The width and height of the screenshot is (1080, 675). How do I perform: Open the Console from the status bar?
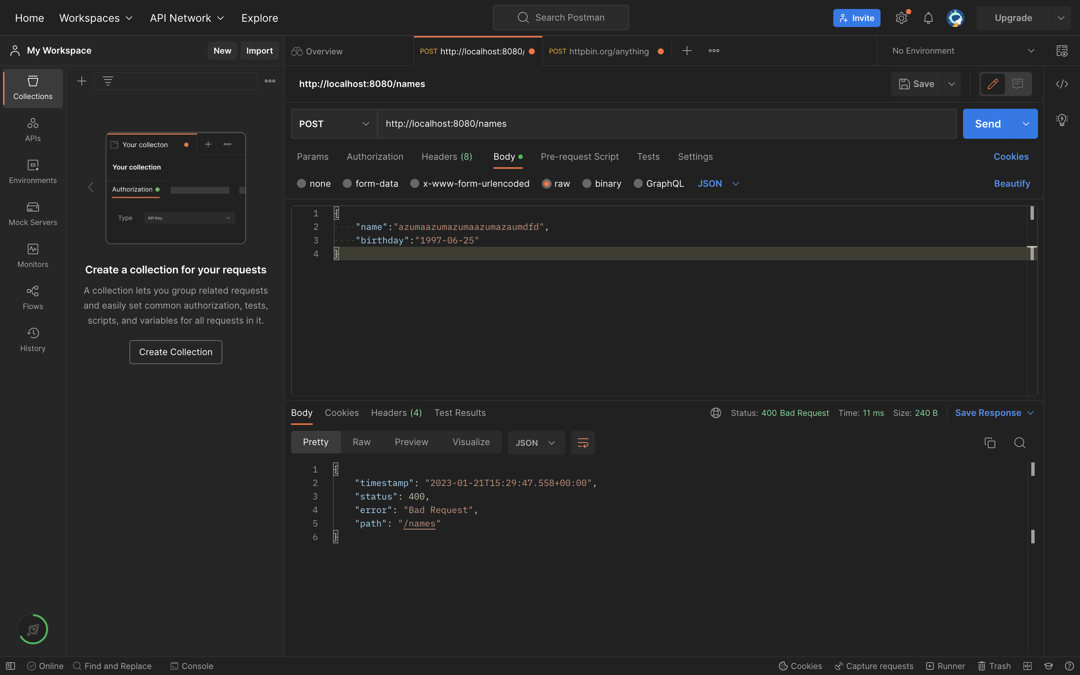(192, 666)
